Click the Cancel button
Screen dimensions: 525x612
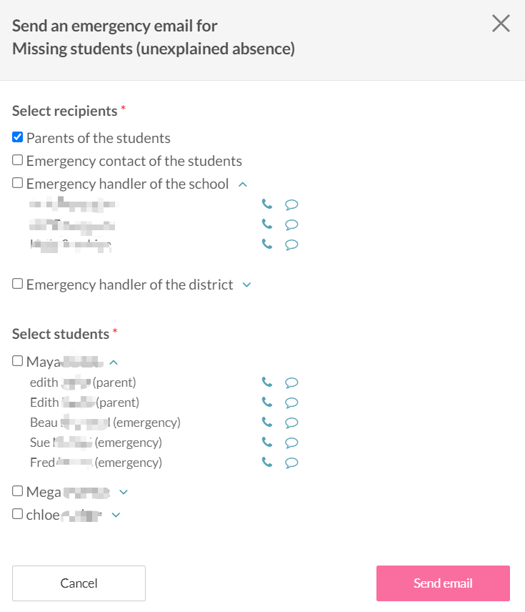(x=79, y=583)
